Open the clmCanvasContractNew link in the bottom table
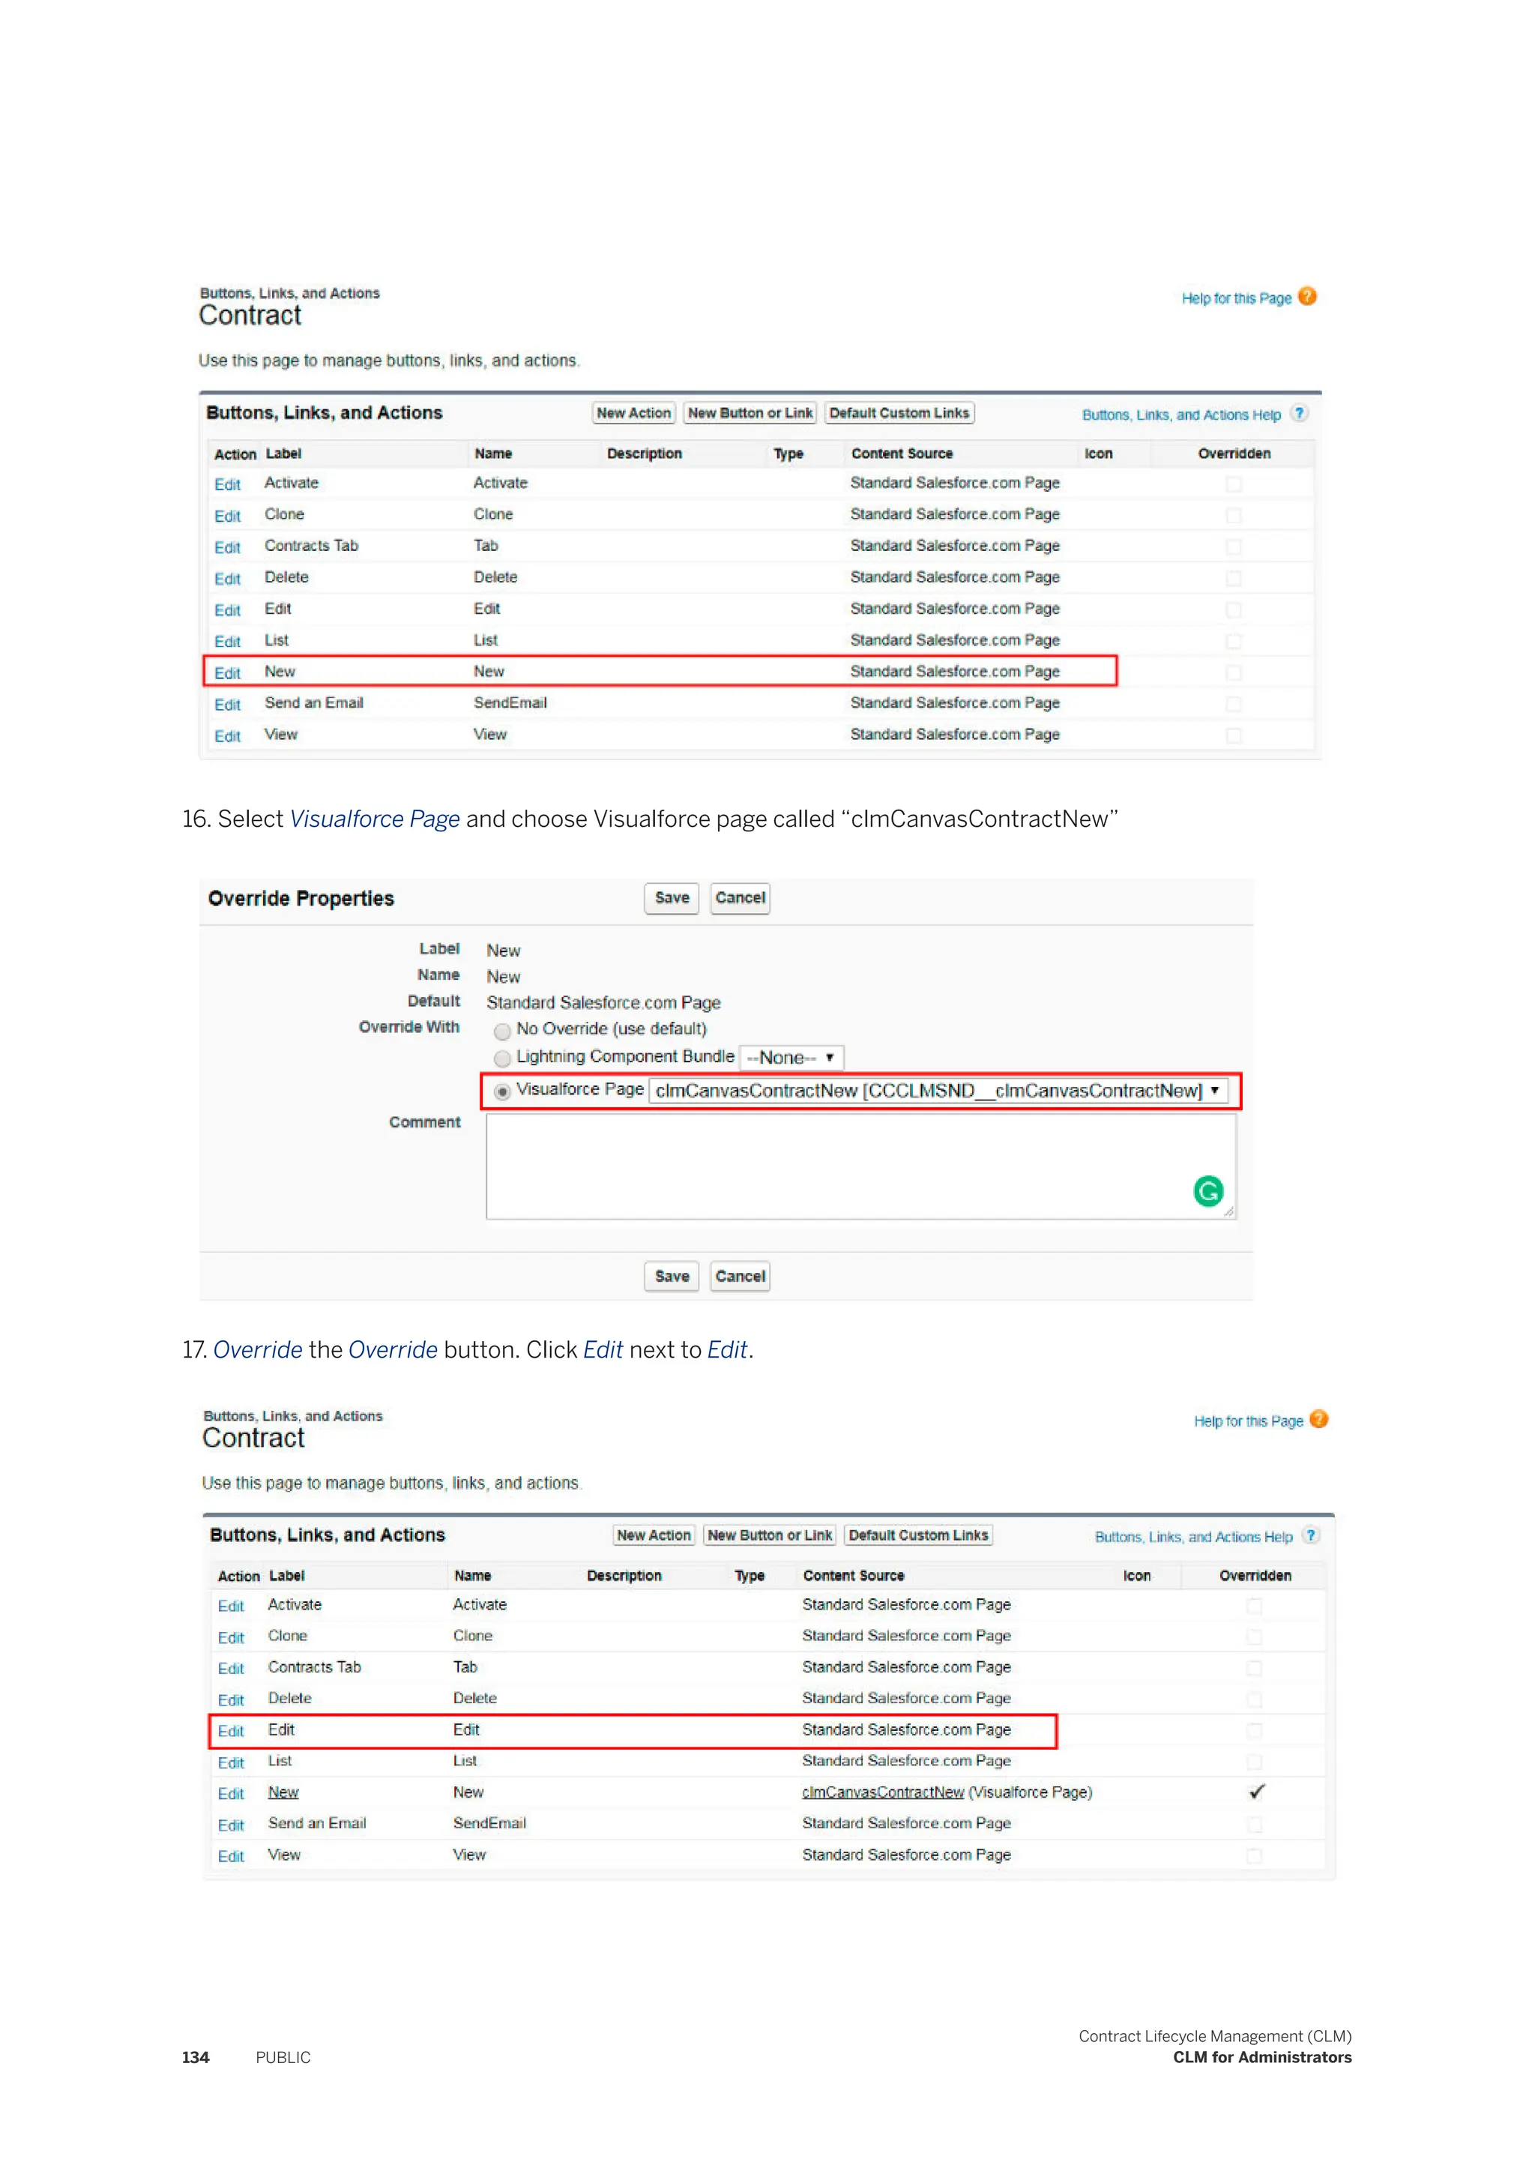Screen dimensions: 1535x2171 [883, 1792]
